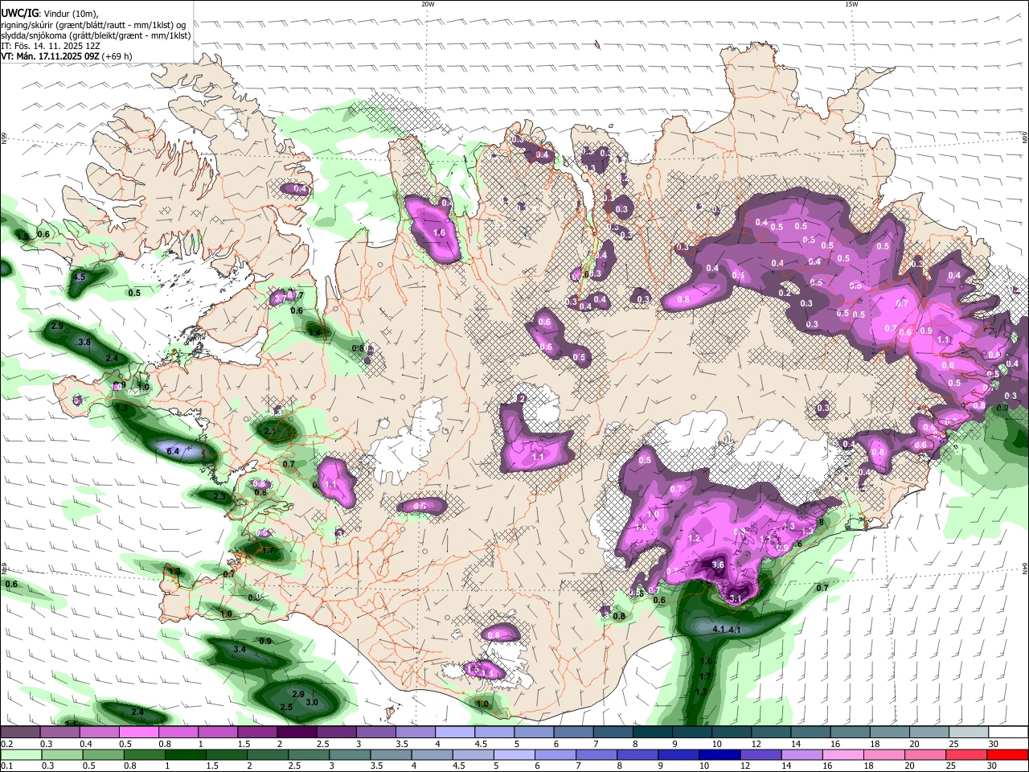Click the '0.2' label on the upper legend row
This screenshot has width=1029, height=772.
[x=6, y=744]
